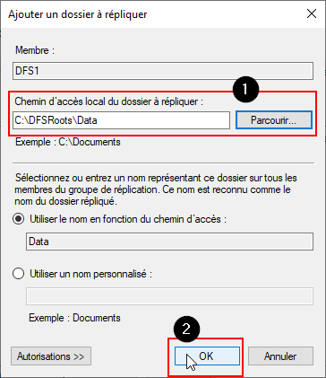Image resolution: width=326 pixels, height=378 pixels.
Task: Confirm the dialog with OK
Action: tap(207, 356)
